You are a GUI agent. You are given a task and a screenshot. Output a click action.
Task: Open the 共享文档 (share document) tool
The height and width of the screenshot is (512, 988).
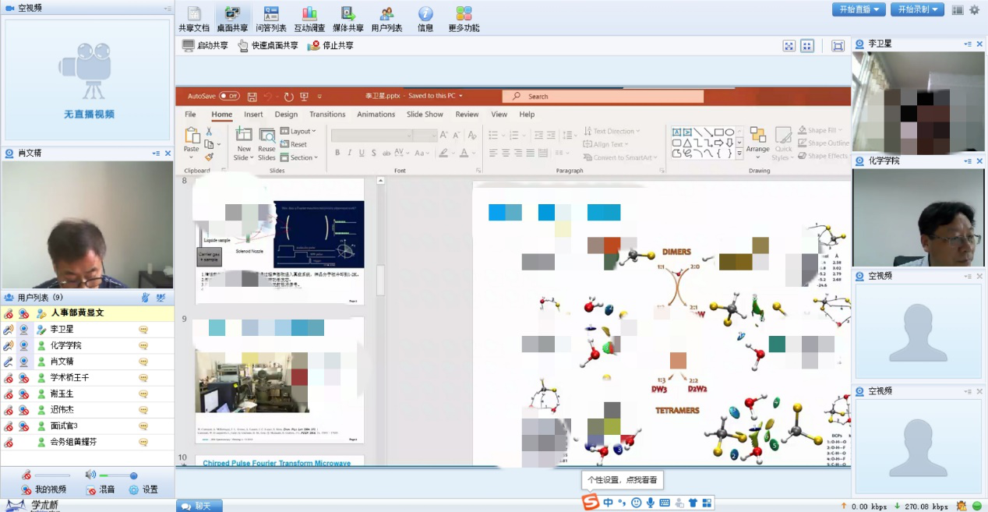pos(194,19)
